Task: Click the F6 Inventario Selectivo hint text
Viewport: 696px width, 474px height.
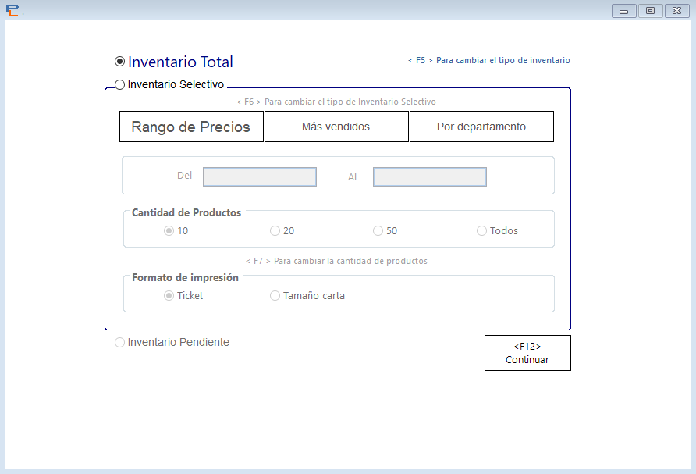Action: point(336,102)
